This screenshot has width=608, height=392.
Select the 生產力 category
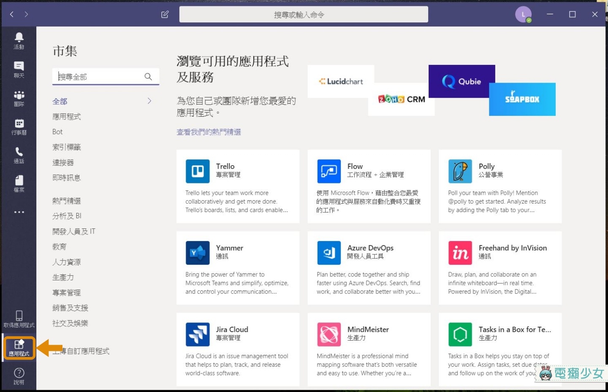pyautogui.click(x=63, y=277)
